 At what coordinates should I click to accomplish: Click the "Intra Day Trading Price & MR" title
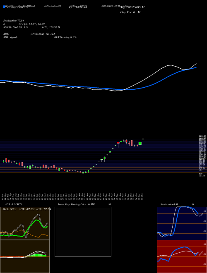click(x=76, y=204)
